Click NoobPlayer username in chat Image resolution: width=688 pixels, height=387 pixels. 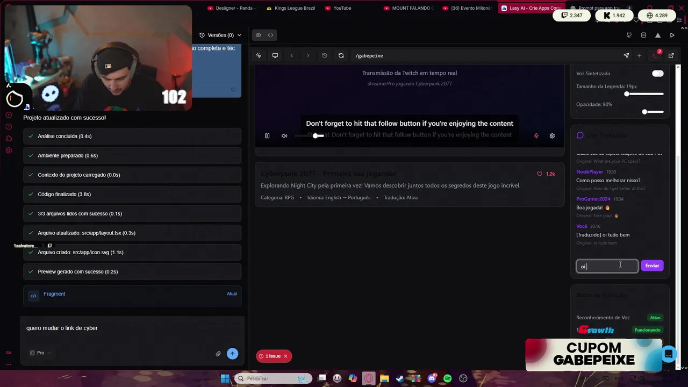click(x=590, y=171)
